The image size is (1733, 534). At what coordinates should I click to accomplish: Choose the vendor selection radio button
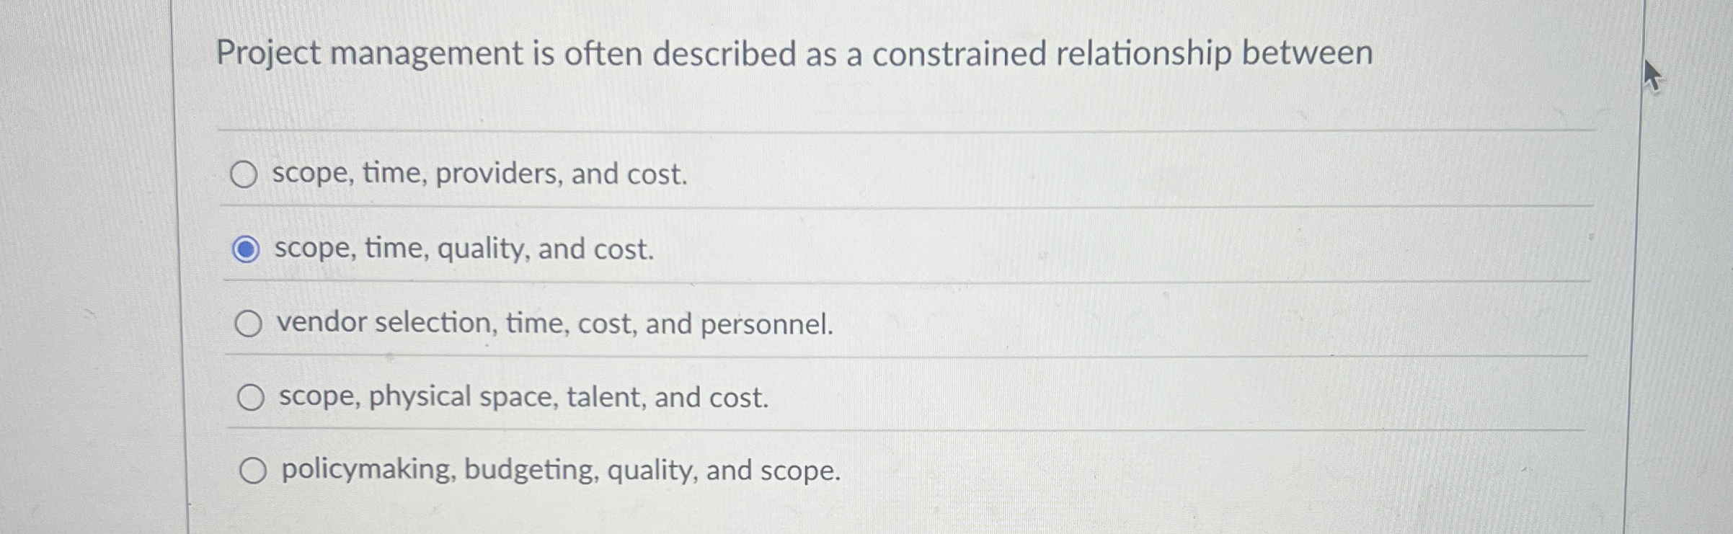(248, 324)
